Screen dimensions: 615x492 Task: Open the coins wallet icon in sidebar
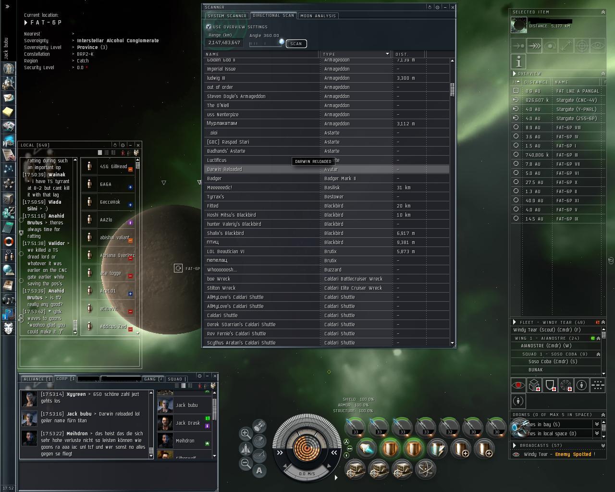point(9,212)
